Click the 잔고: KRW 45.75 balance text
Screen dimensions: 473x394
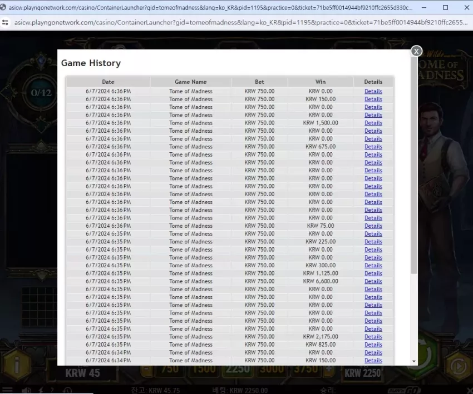coord(156,390)
